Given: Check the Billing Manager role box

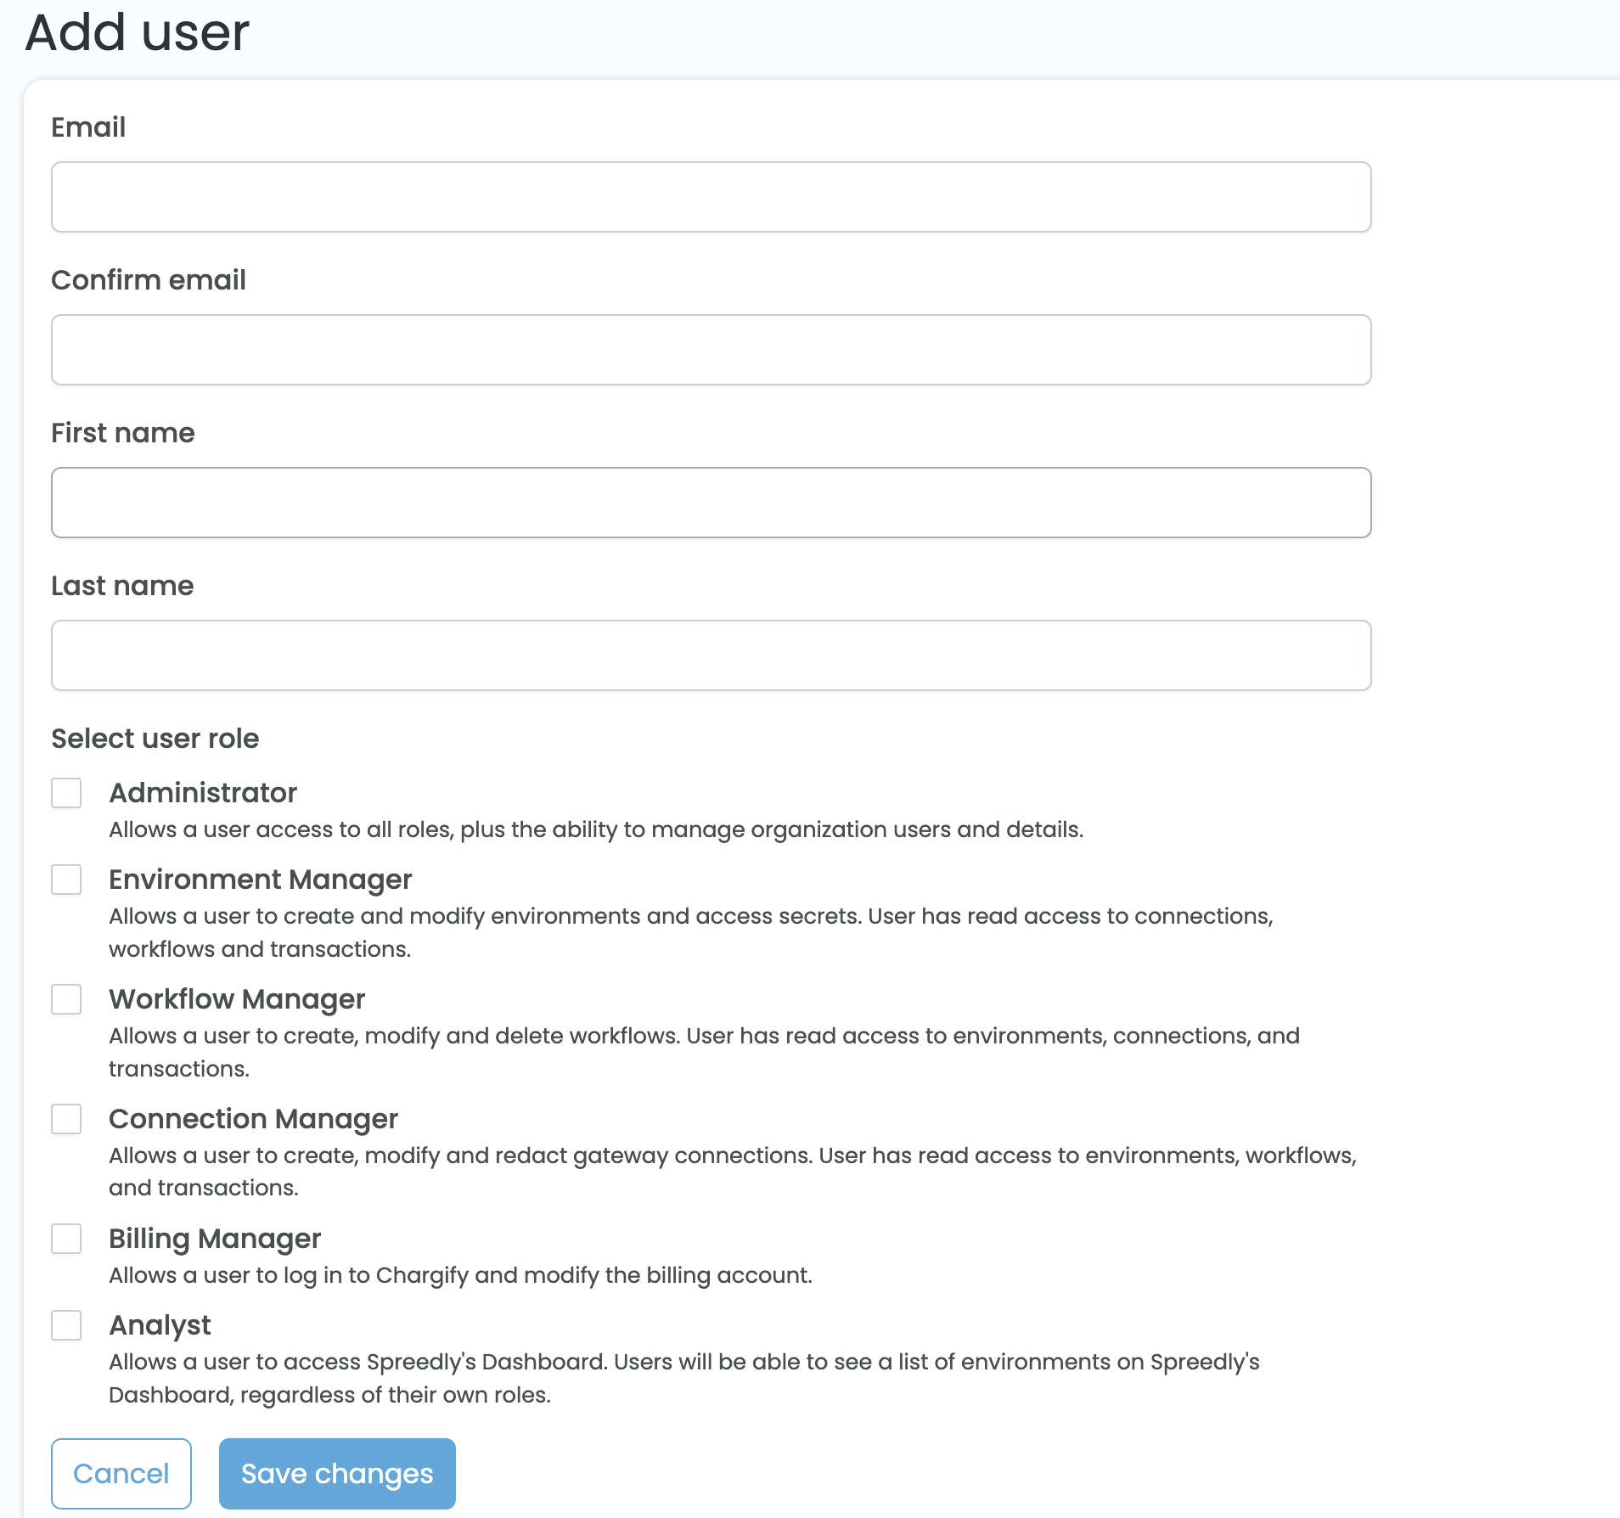Looking at the screenshot, I should coord(66,1239).
